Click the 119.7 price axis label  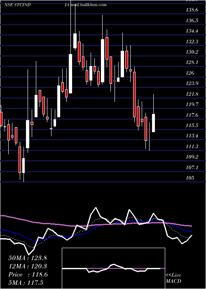pyautogui.click(x=192, y=104)
